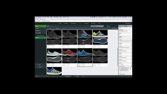Select the red trail shoe thumbnail
Viewport: 167px width, 94px height.
(x=70, y=56)
